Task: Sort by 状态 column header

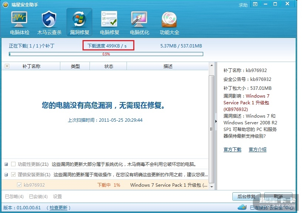Action: [x=109, y=66]
